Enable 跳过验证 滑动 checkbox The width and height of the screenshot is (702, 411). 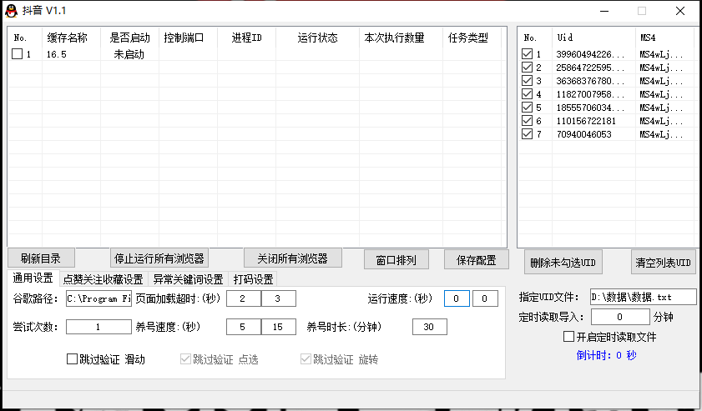(x=72, y=358)
